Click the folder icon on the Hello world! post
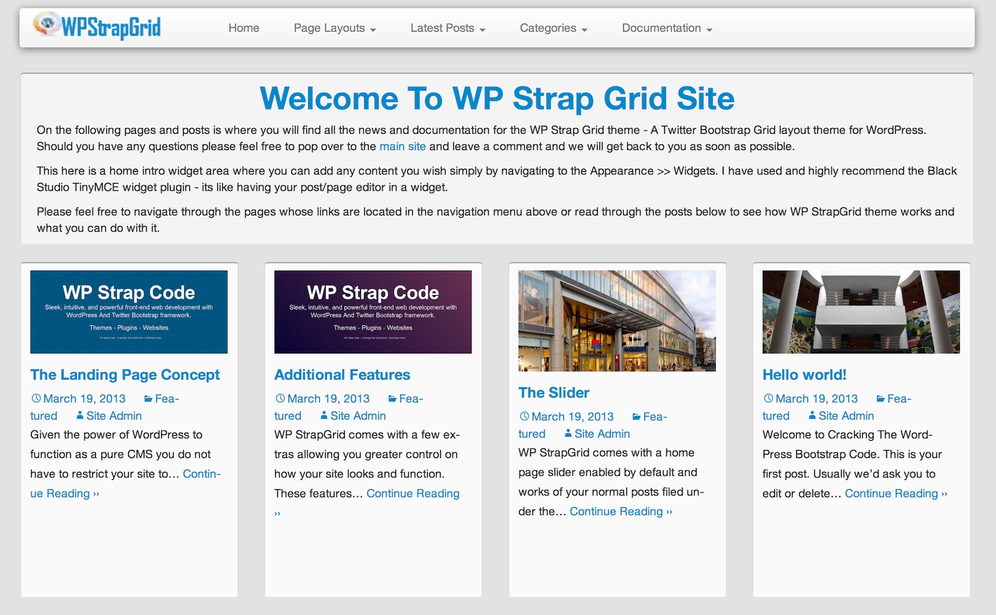Image resolution: width=996 pixels, height=615 pixels. point(880,399)
